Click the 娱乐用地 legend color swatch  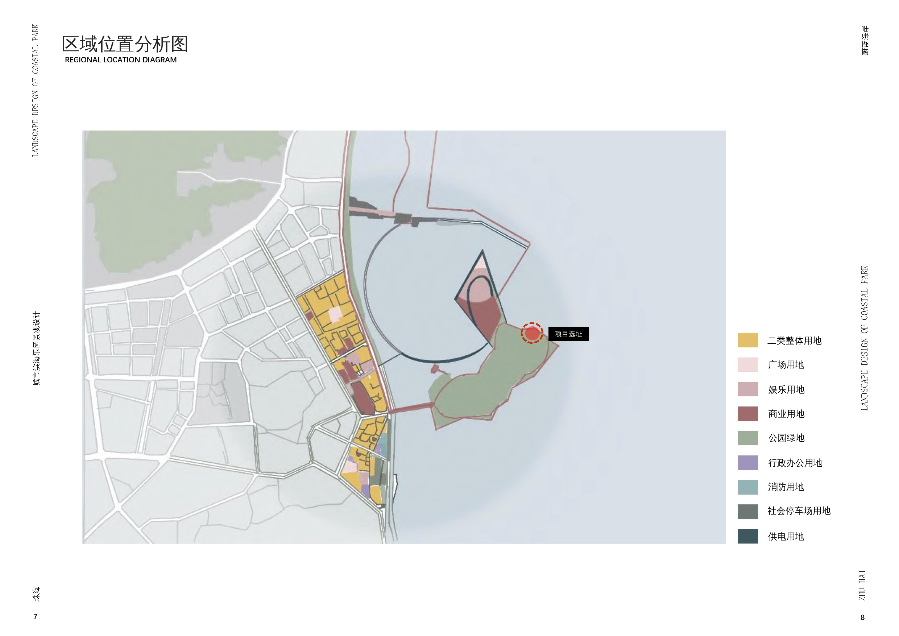click(x=747, y=389)
